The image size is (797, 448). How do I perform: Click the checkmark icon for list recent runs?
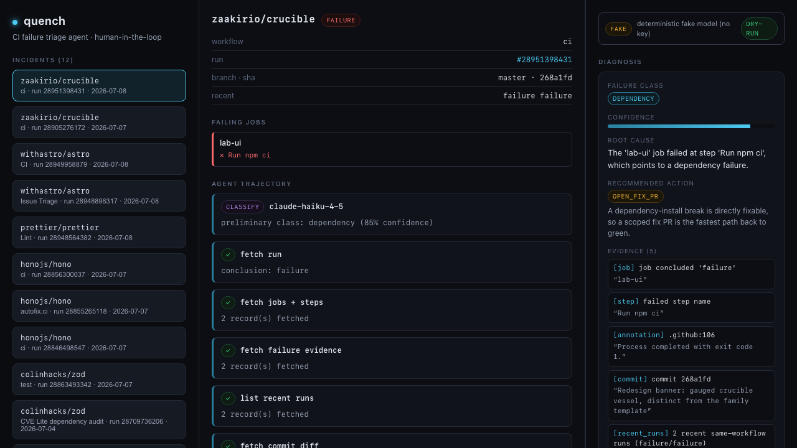coord(229,398)
